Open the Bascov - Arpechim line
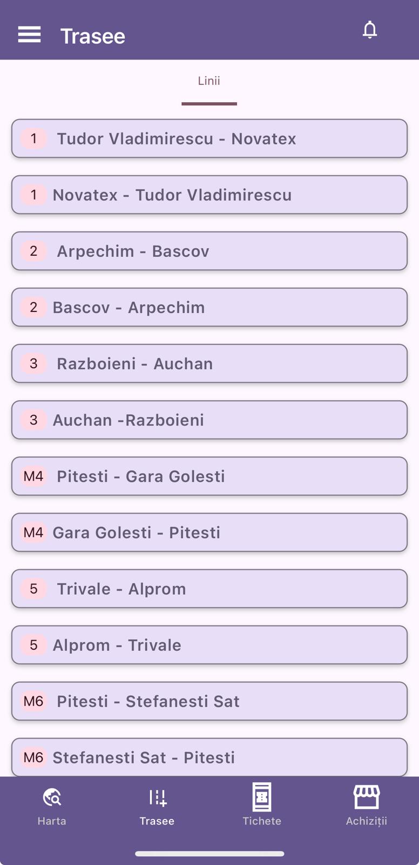 [x=209, y=307]
